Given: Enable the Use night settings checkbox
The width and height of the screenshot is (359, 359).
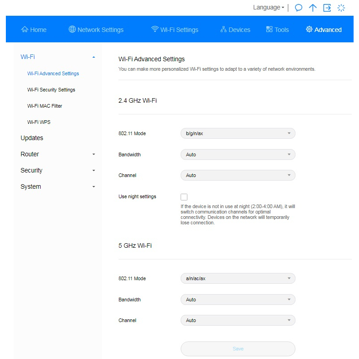Looking at the screenshot, I should 184,197.
